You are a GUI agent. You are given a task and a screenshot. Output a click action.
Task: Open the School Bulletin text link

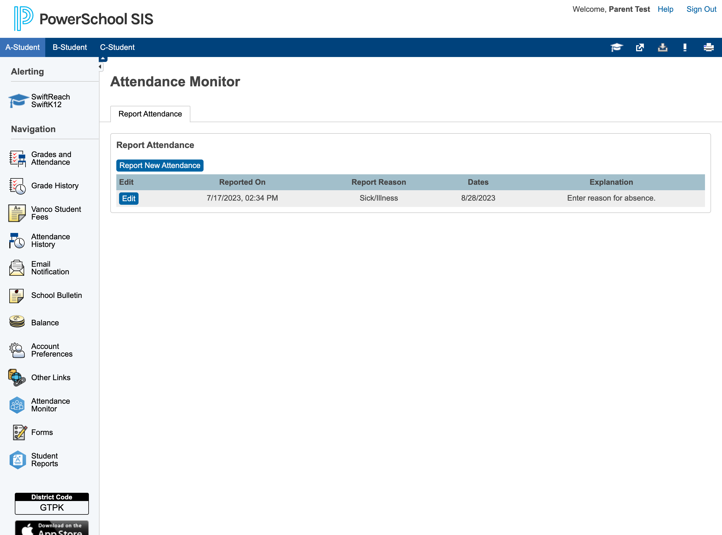(x=57, y=295)
